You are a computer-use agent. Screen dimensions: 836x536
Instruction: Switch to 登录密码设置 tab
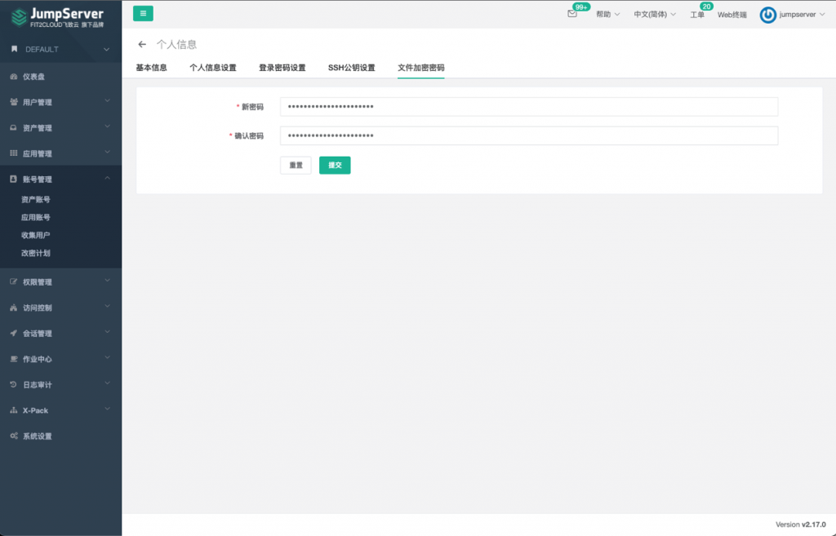coord(282,68)
